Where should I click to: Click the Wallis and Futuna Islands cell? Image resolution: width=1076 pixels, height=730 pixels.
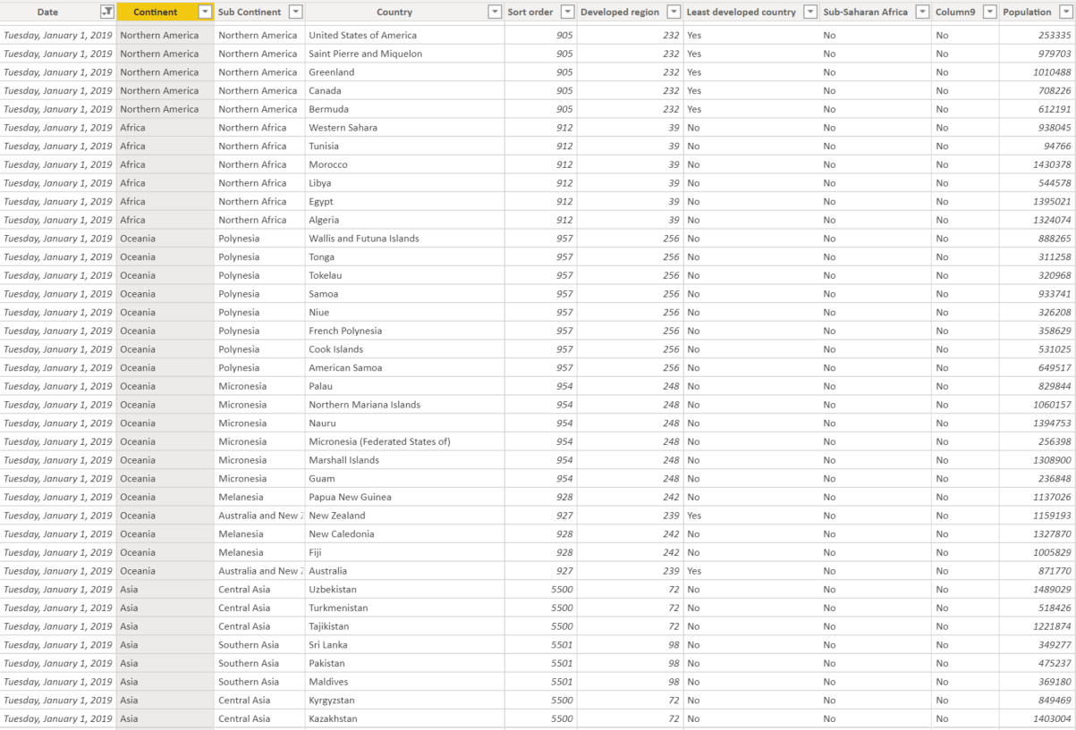(404, 239)
